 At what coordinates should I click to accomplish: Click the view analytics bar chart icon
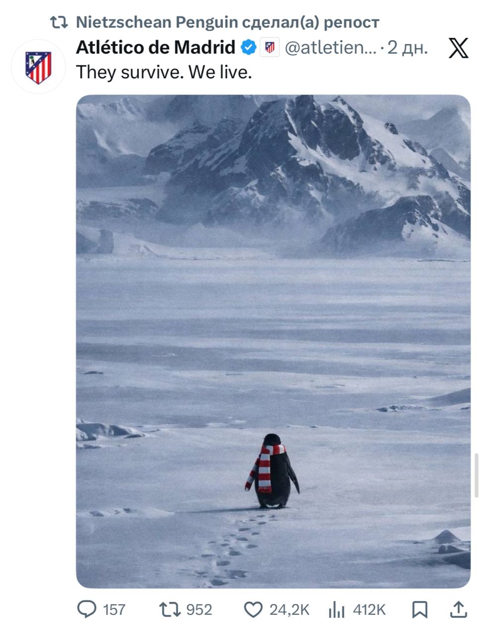pos(337,610)
